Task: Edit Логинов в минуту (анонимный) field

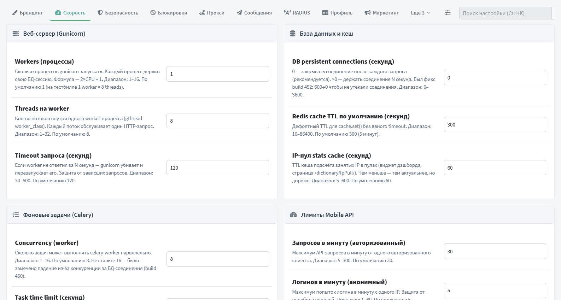Action: 495,290
